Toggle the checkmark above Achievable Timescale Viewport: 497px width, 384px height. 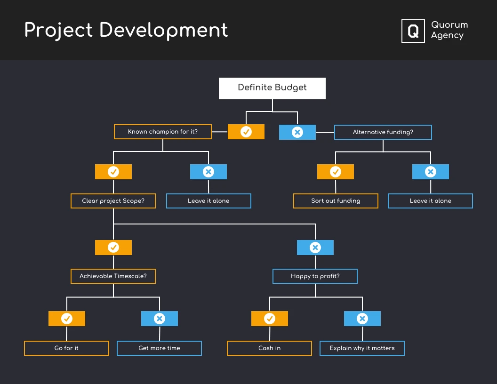(113, 247)
